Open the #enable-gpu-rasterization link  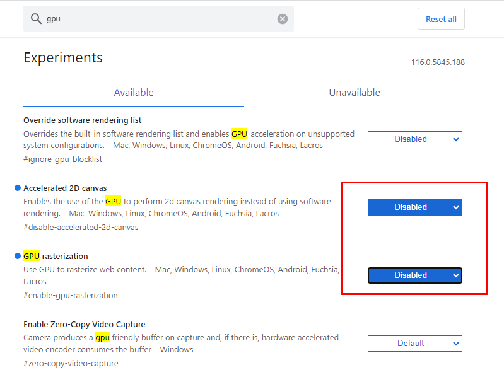point(71,296)
